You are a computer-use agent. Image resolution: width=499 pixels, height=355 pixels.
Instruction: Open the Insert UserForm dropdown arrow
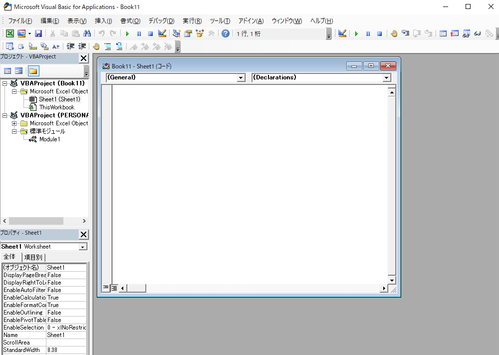(x=29, y=33)
